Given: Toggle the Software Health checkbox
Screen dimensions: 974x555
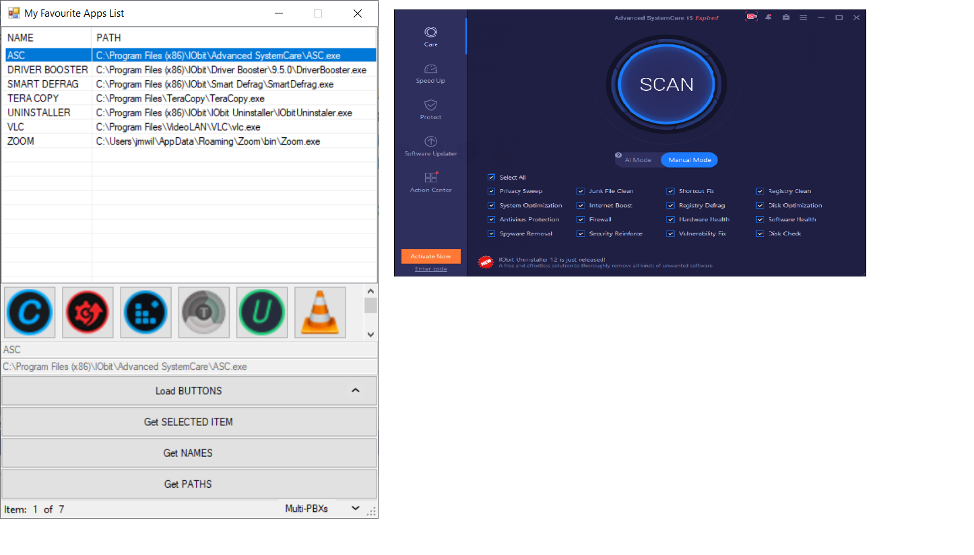Looking at the screenshot, I should pyautogui.click(x=760, y=219).
